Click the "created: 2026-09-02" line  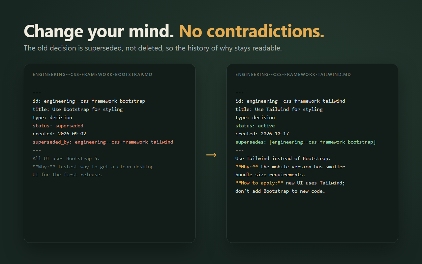[x=59, y=134]
